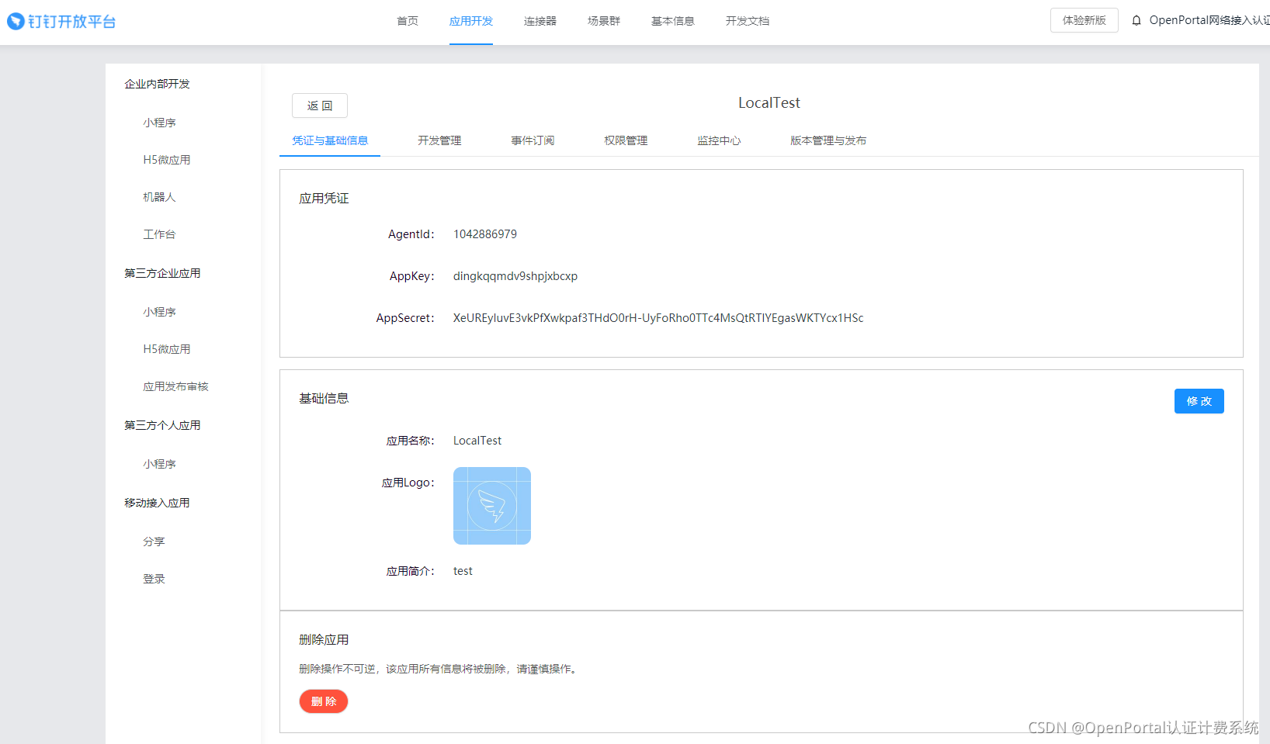Switch to 权限管理 tab
Screen dimensions: 1270x744
626,140
